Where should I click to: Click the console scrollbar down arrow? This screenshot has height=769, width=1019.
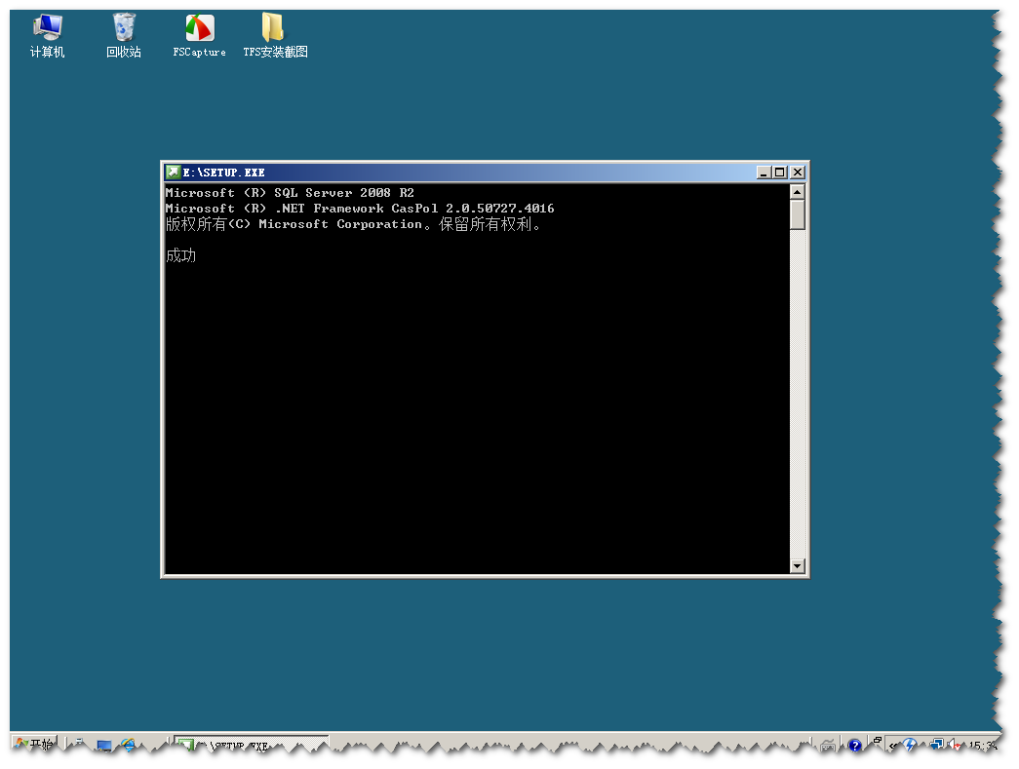tap(798, 565)
